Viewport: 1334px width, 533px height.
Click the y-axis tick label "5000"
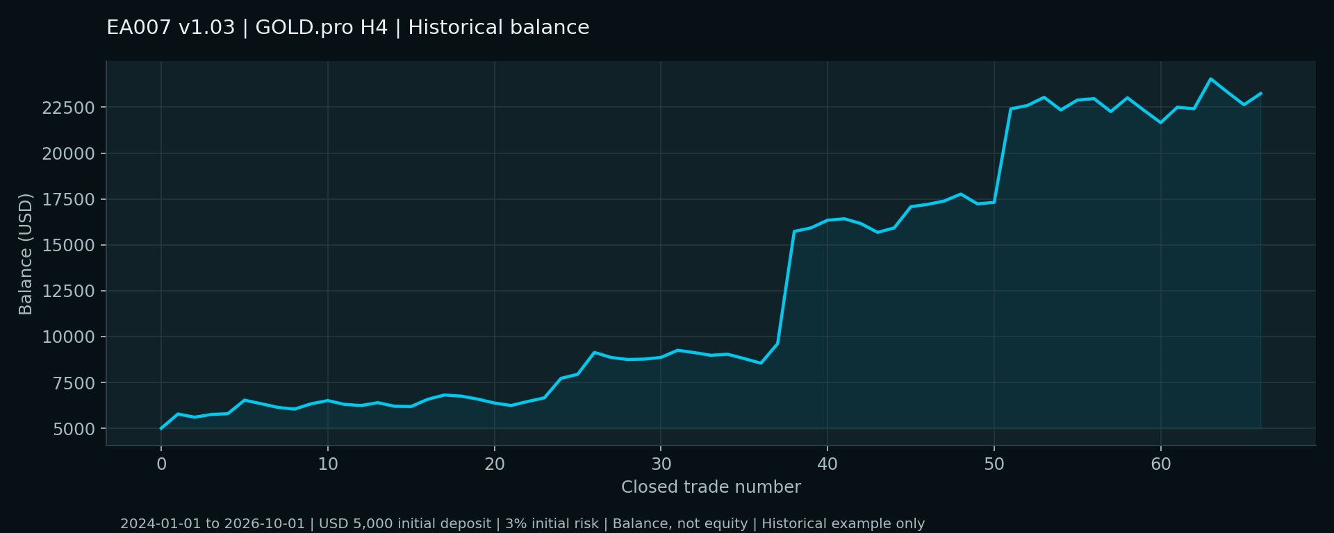74,430
